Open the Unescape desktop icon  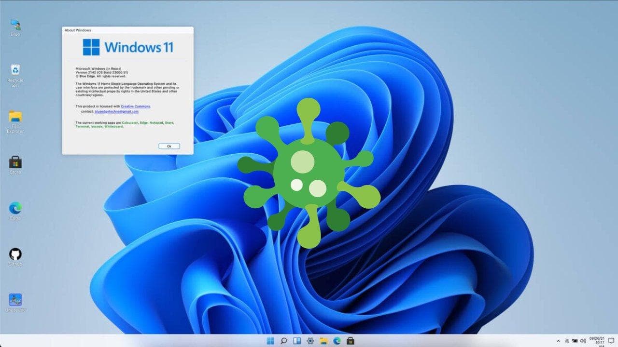pyautogui.click(x=15, y=300)
